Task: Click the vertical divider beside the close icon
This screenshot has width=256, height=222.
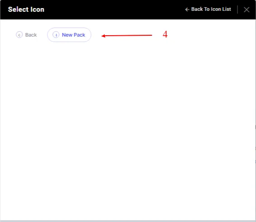Action: [237, 9]
